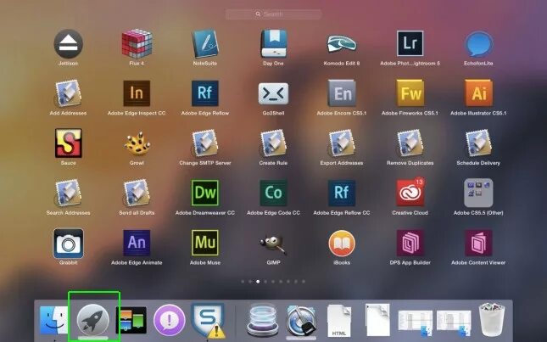Image resolution: width=547 pixels, height=342 pixels.
Task: Open Creative Cloud with 13 badge
Action: [x=410, y=193]
